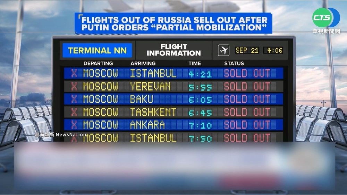Click the red X beside the Baku flight
347x195 pixels.
74,99
